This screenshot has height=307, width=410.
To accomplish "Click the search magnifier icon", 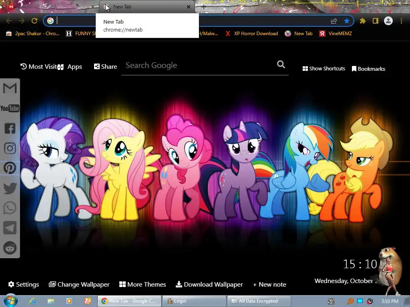I will click(281, 64).
